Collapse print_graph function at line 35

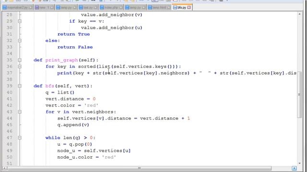(x=20, y=60)
